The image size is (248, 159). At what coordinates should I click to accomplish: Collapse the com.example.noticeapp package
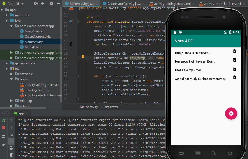[x=11, y=26]
